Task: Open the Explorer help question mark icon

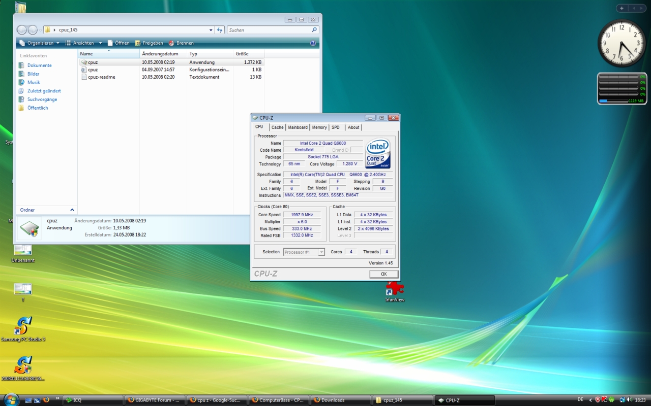Action: [313, 43]
